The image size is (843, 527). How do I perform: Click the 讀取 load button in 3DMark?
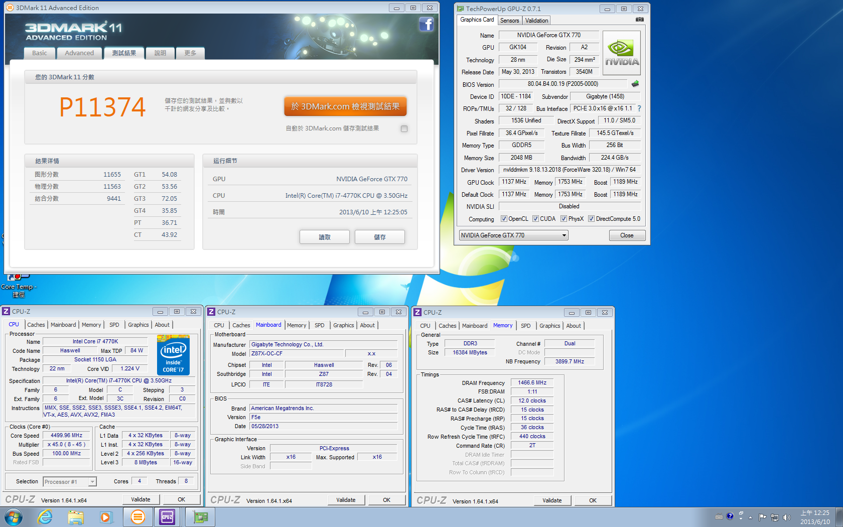[325, 237]
